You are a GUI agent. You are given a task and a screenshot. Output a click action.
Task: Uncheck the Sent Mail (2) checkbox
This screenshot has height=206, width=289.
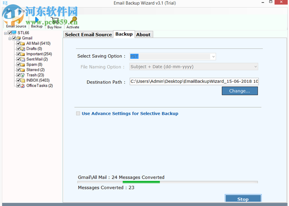pyautogui.click(x=19, y=59)
